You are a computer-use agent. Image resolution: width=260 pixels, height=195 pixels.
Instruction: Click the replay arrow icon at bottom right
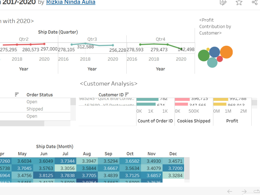point(257,191)
